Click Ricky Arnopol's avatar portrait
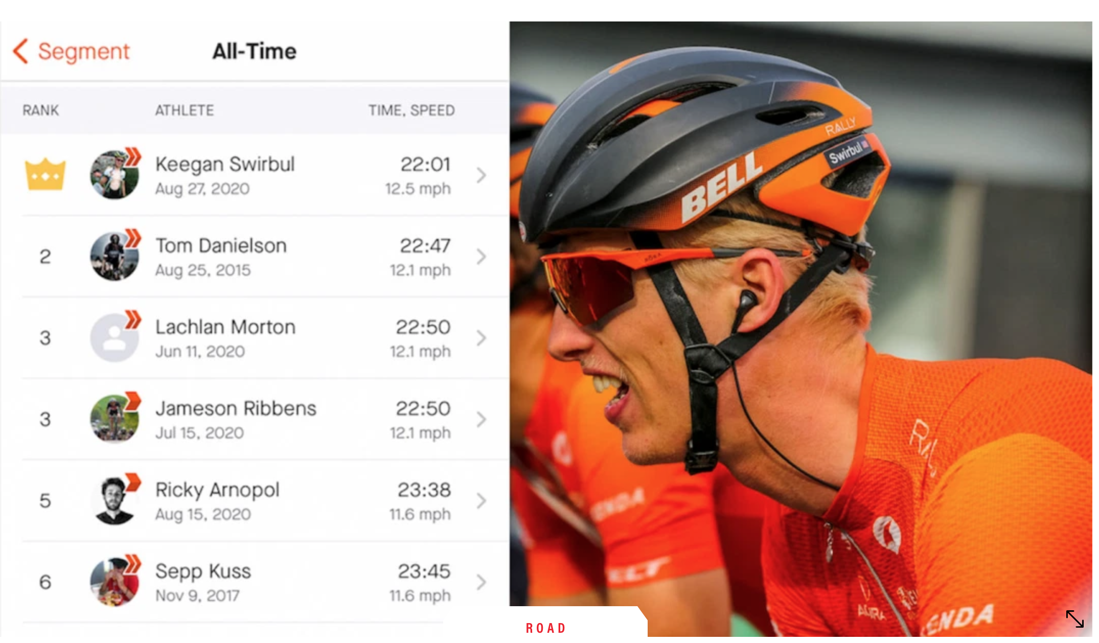 click(114, 501)
